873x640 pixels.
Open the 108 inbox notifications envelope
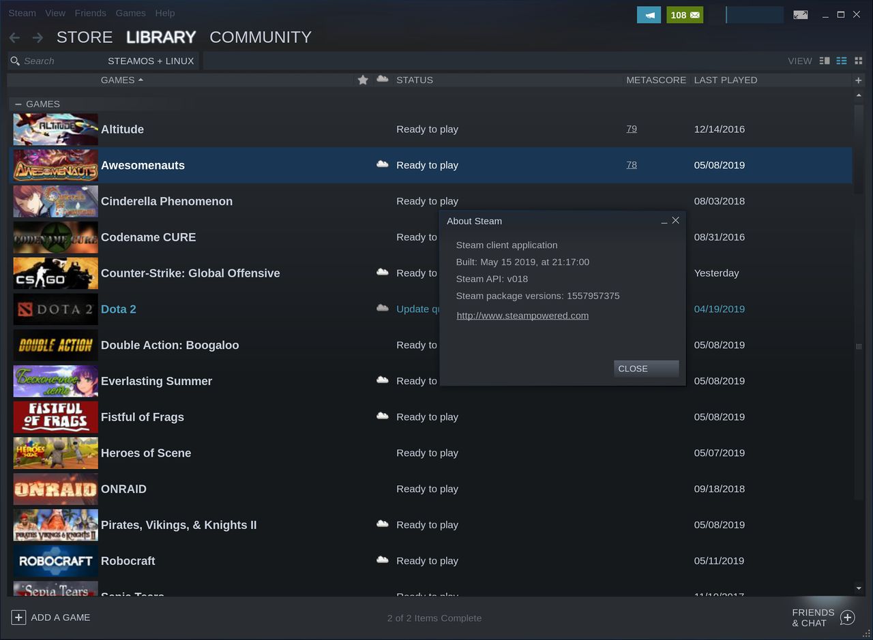[x=685, y=14]
